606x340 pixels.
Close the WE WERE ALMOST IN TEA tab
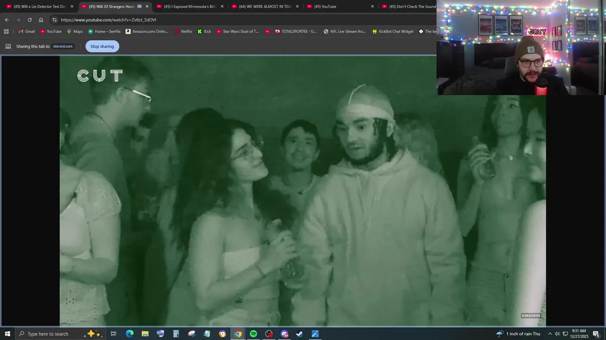pos(297,7)
